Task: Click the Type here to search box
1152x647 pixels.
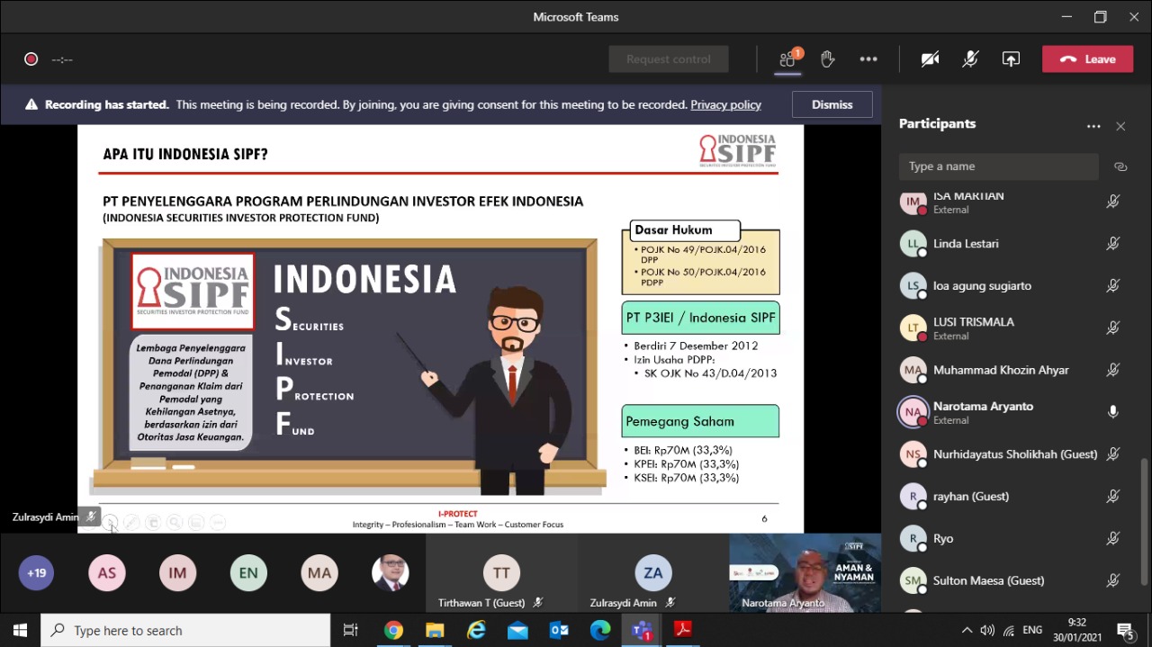Action: coord(186,630)
